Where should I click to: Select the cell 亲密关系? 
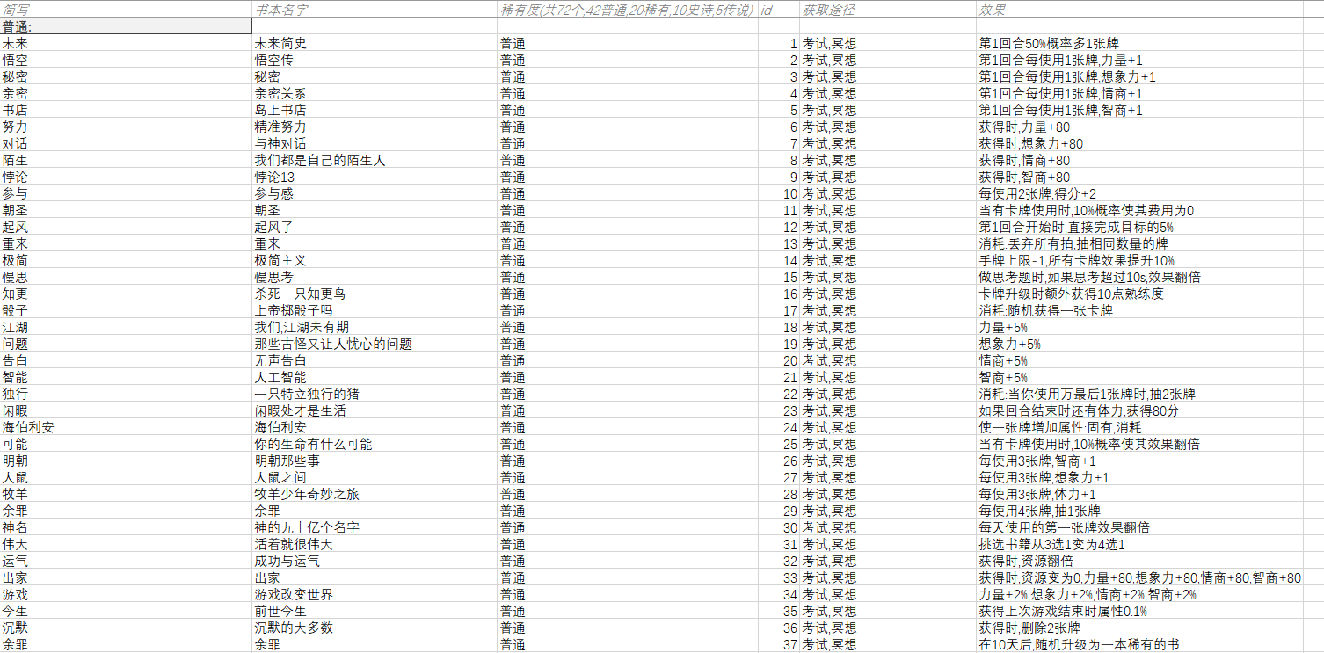coord(375,93)
